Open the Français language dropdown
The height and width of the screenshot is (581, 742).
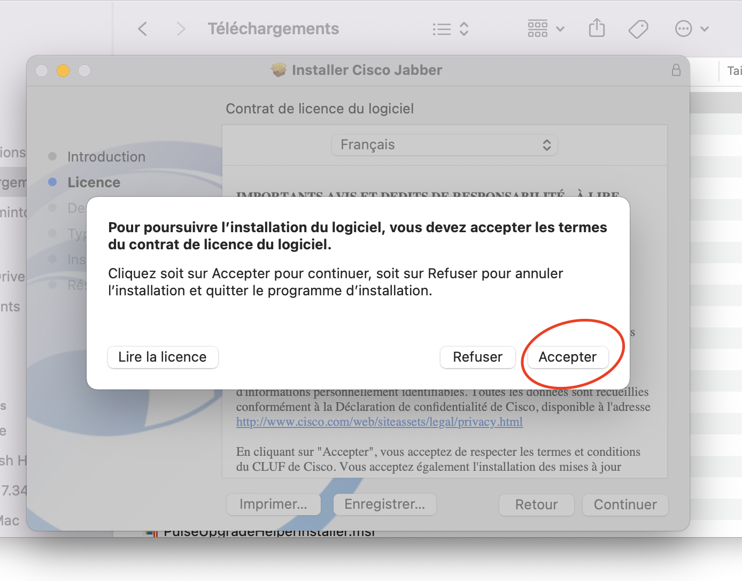444,145
